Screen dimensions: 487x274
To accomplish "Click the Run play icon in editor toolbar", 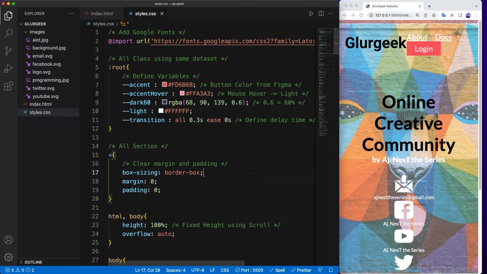I will pyautogui.click(x=311, y=14).
